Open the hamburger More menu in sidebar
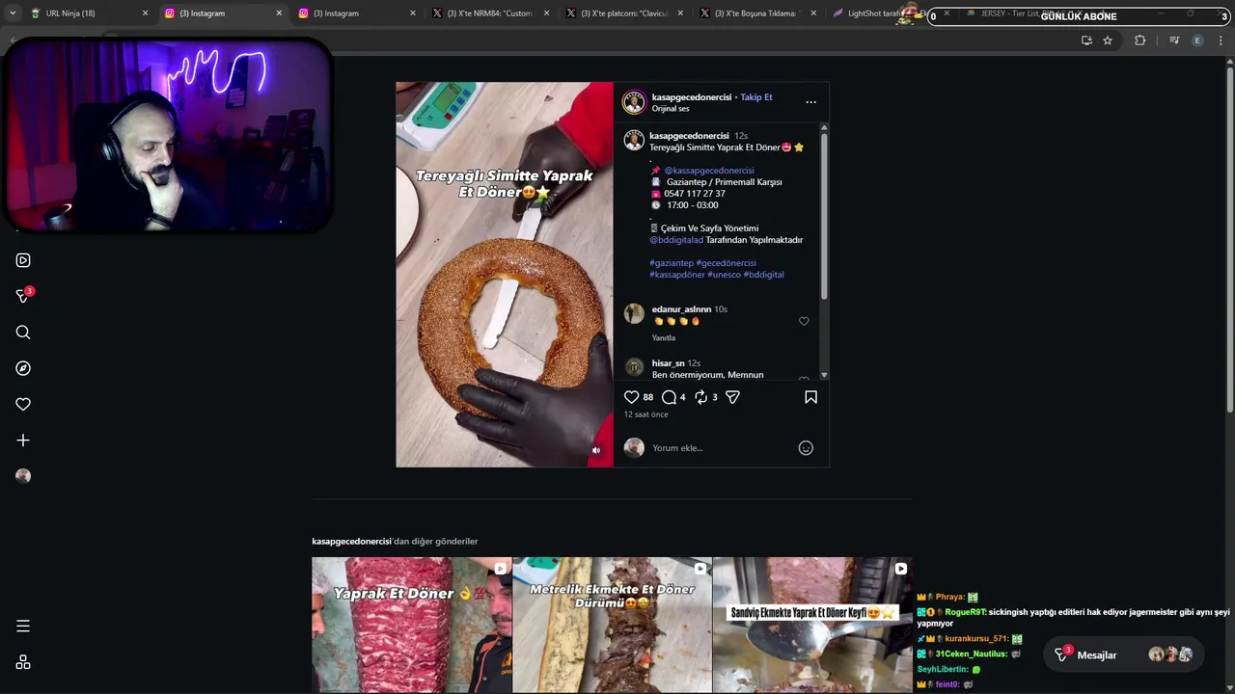 [x=23, y=627]
